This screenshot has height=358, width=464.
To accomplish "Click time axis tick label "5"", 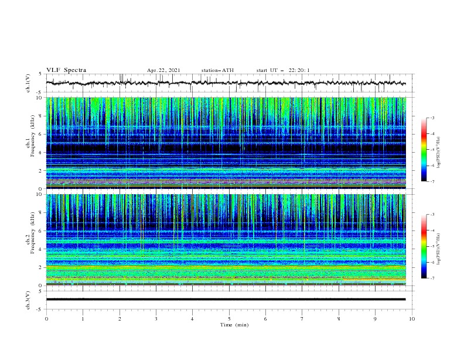I will coord(229,319).
